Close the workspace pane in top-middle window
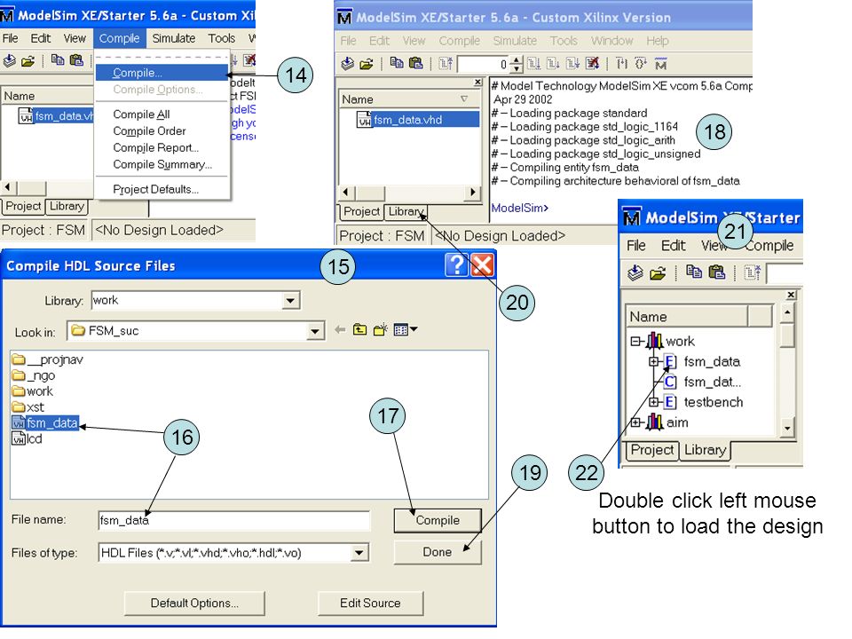This screenshot has width=852, height=639. point(477,82)
